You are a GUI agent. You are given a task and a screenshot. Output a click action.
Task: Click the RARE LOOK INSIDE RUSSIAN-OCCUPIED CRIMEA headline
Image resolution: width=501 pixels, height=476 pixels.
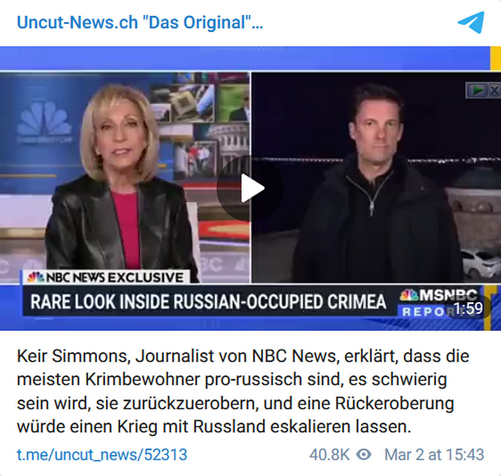(208, 302)
